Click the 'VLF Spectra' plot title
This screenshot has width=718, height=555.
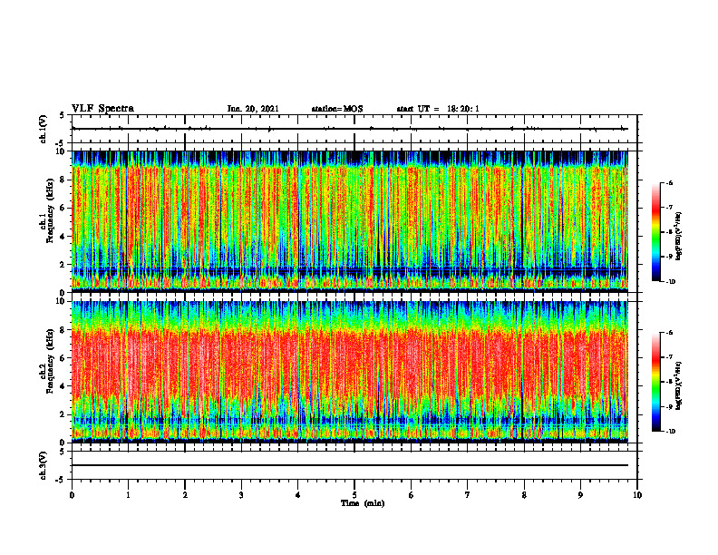102,109
